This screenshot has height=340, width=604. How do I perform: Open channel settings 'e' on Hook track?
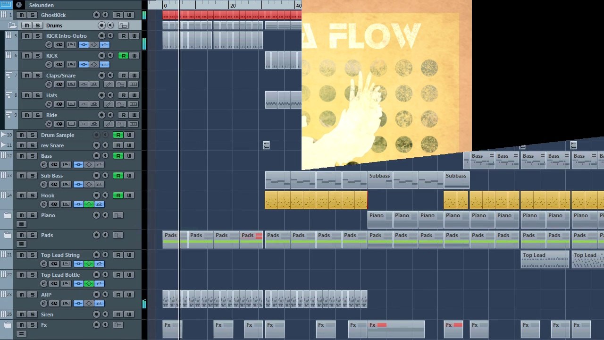click(43, 204)
